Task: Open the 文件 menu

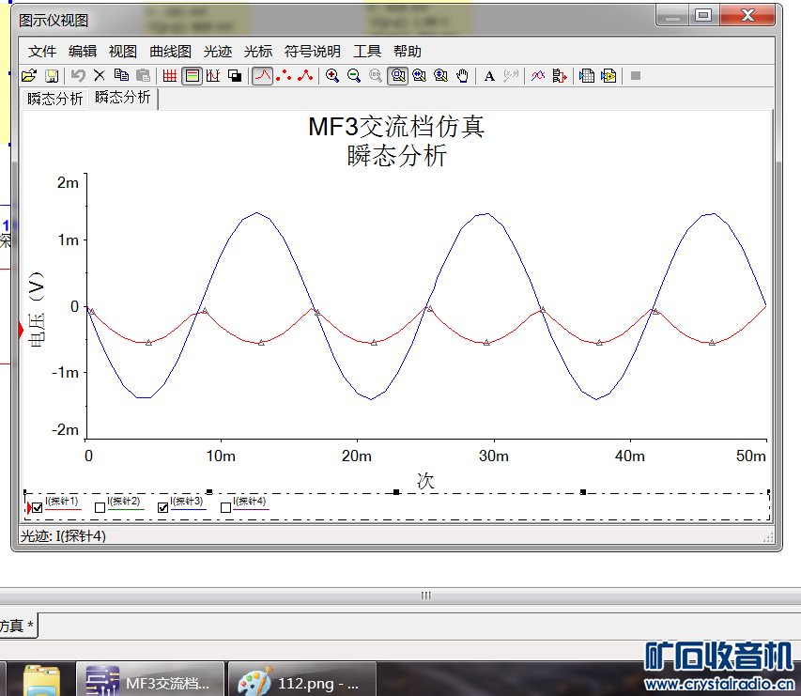Action: [42, 52]
